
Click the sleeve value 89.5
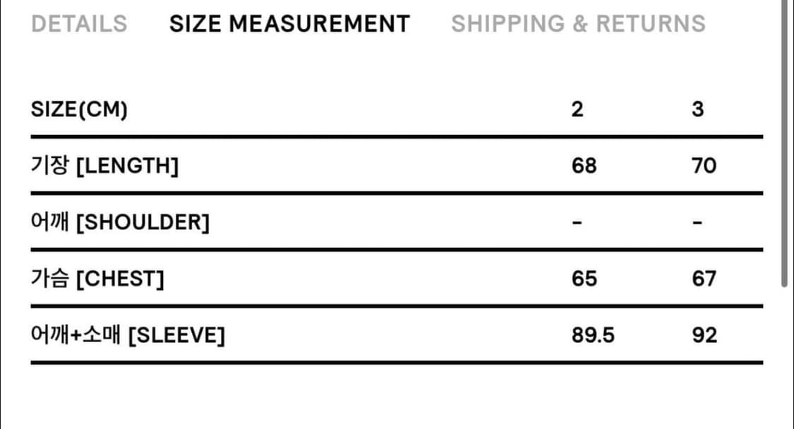tap(593, 336)
